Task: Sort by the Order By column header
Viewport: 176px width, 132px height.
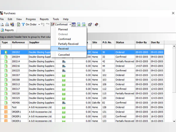Action: click(x=143, y=43)
